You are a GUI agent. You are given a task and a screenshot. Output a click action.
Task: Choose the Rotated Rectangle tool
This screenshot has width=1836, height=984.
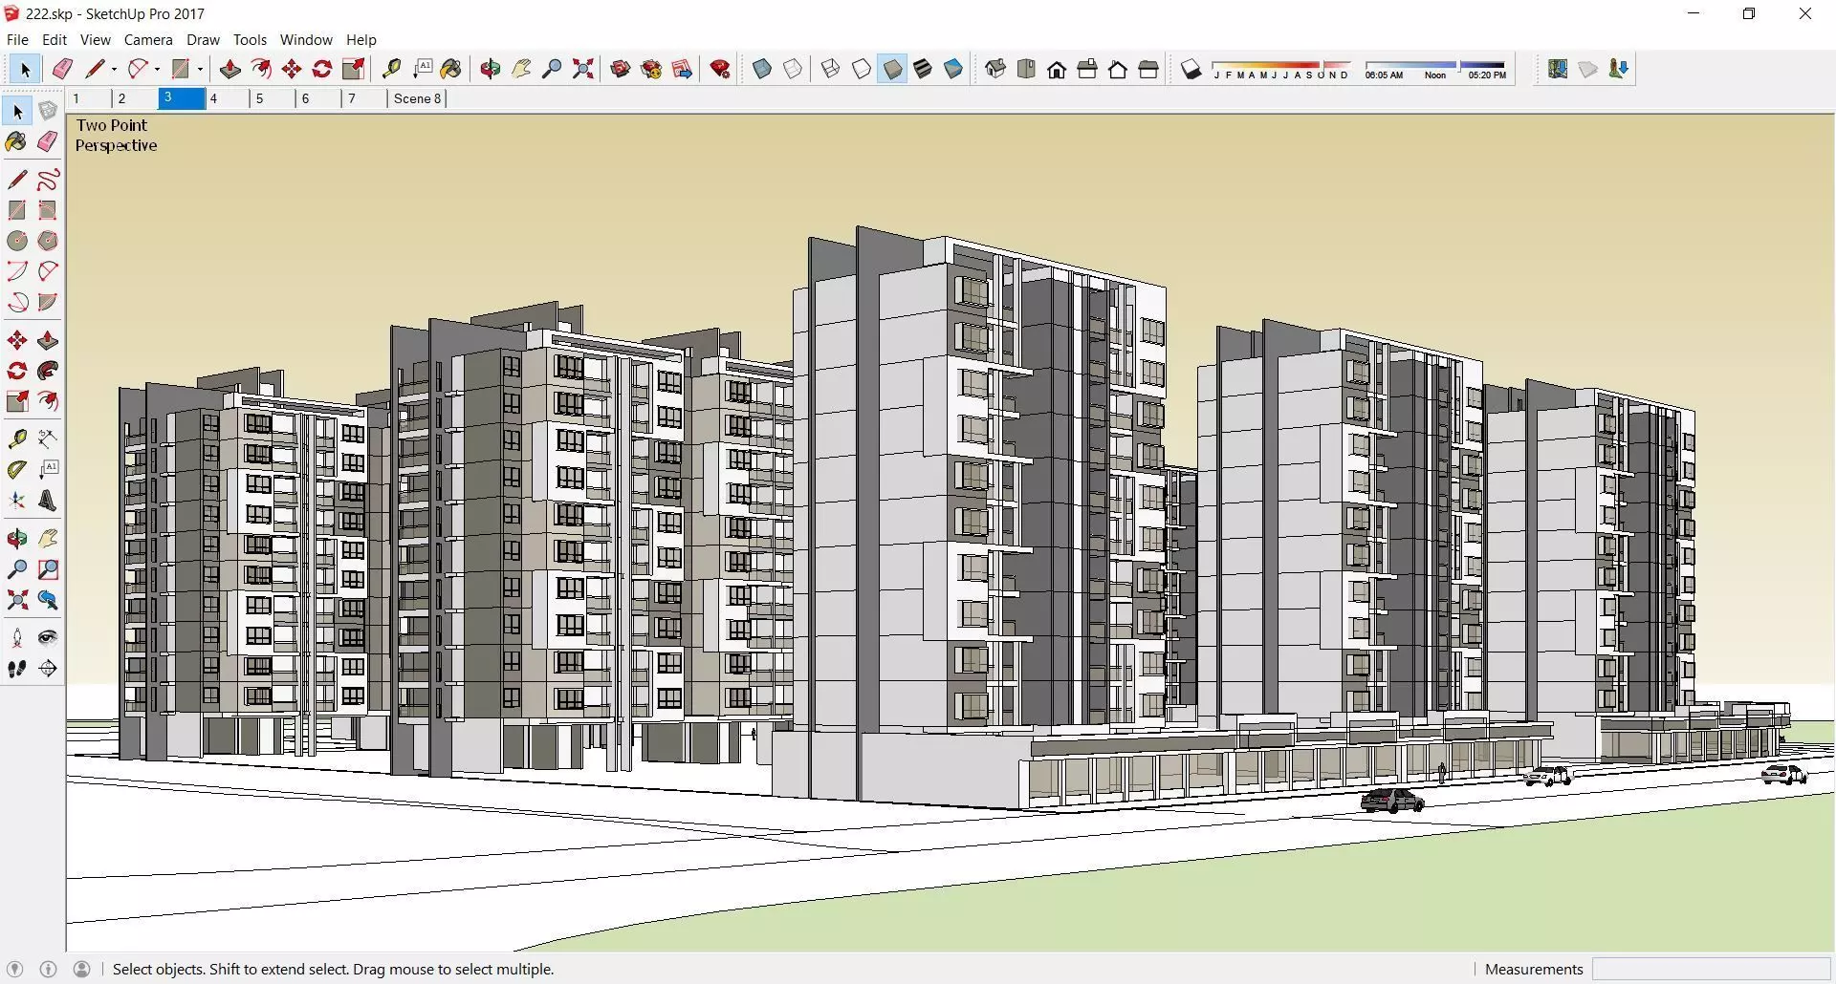coord(48,210)
